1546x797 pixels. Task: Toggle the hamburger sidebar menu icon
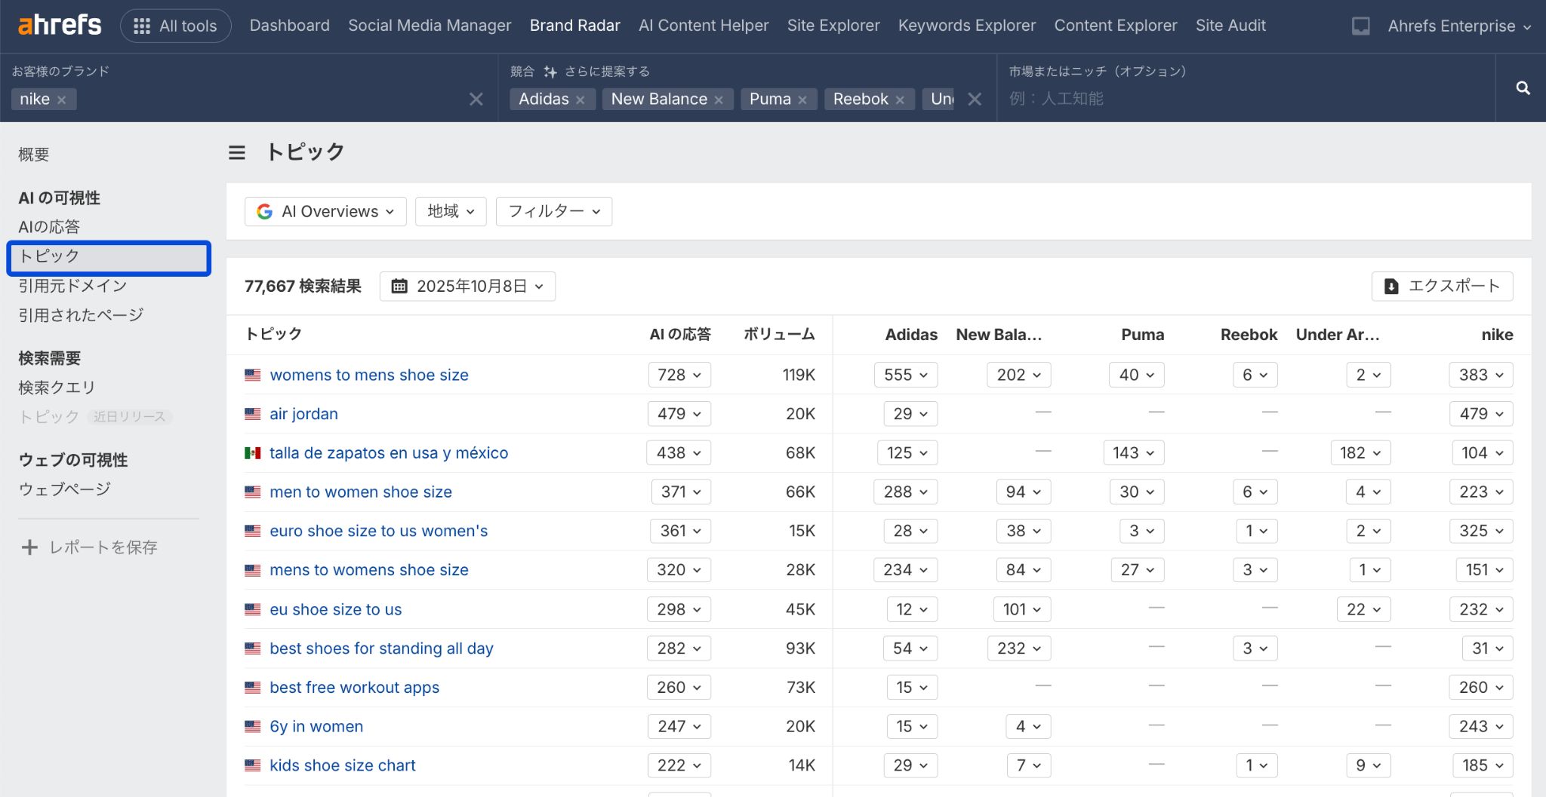coord(237,153)
